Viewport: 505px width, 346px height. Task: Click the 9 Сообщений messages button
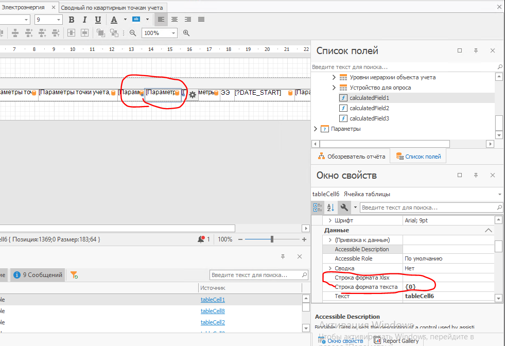coord(38,275)
